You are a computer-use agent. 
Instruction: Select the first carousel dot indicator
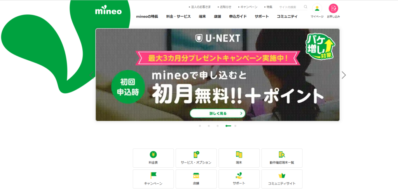tap(200, 126)
